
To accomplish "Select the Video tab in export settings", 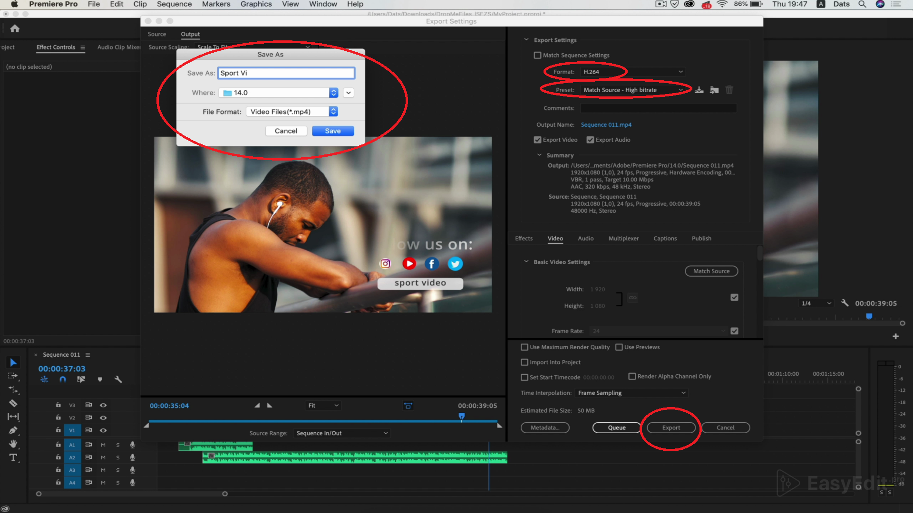I will 555,238.
